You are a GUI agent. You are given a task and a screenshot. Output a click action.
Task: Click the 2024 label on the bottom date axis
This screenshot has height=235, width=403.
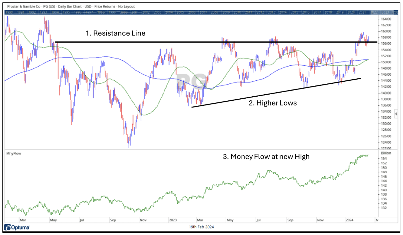(349, 220)
